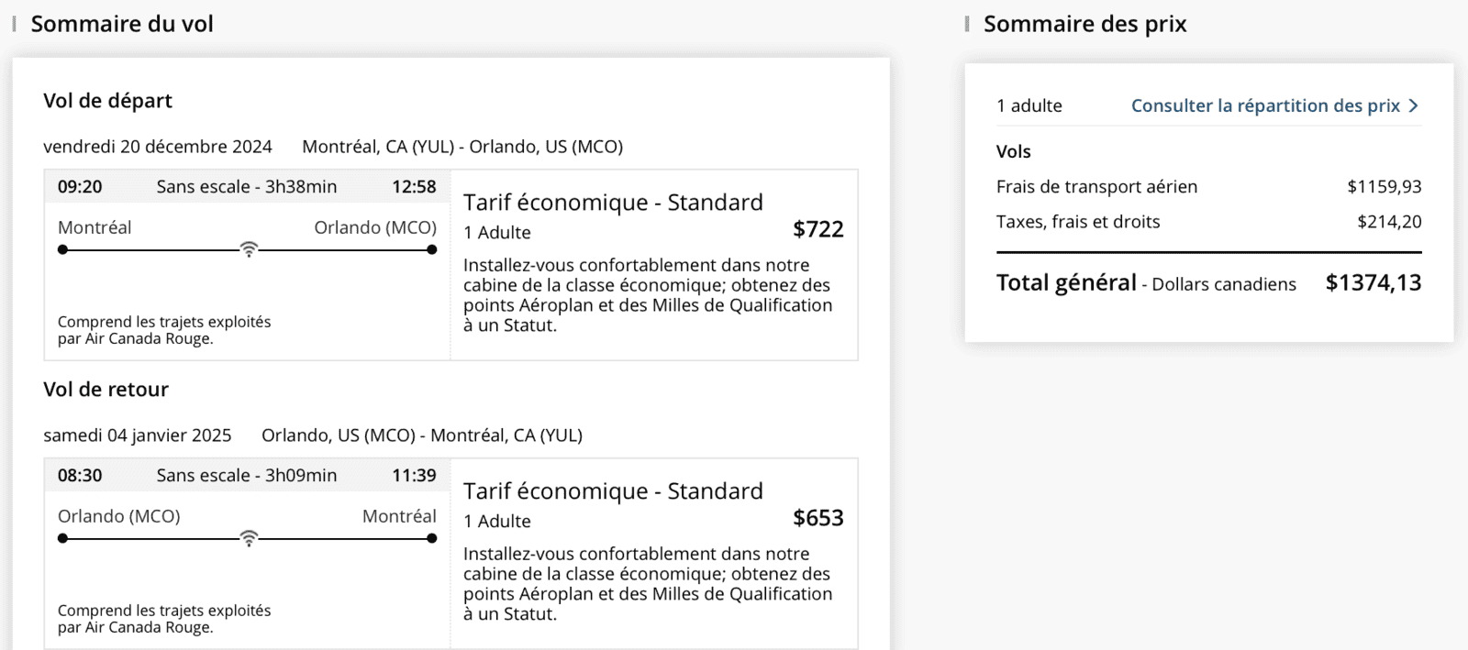Click the arrival dot next to Montréal on return flight

click(x=431, y=537)
